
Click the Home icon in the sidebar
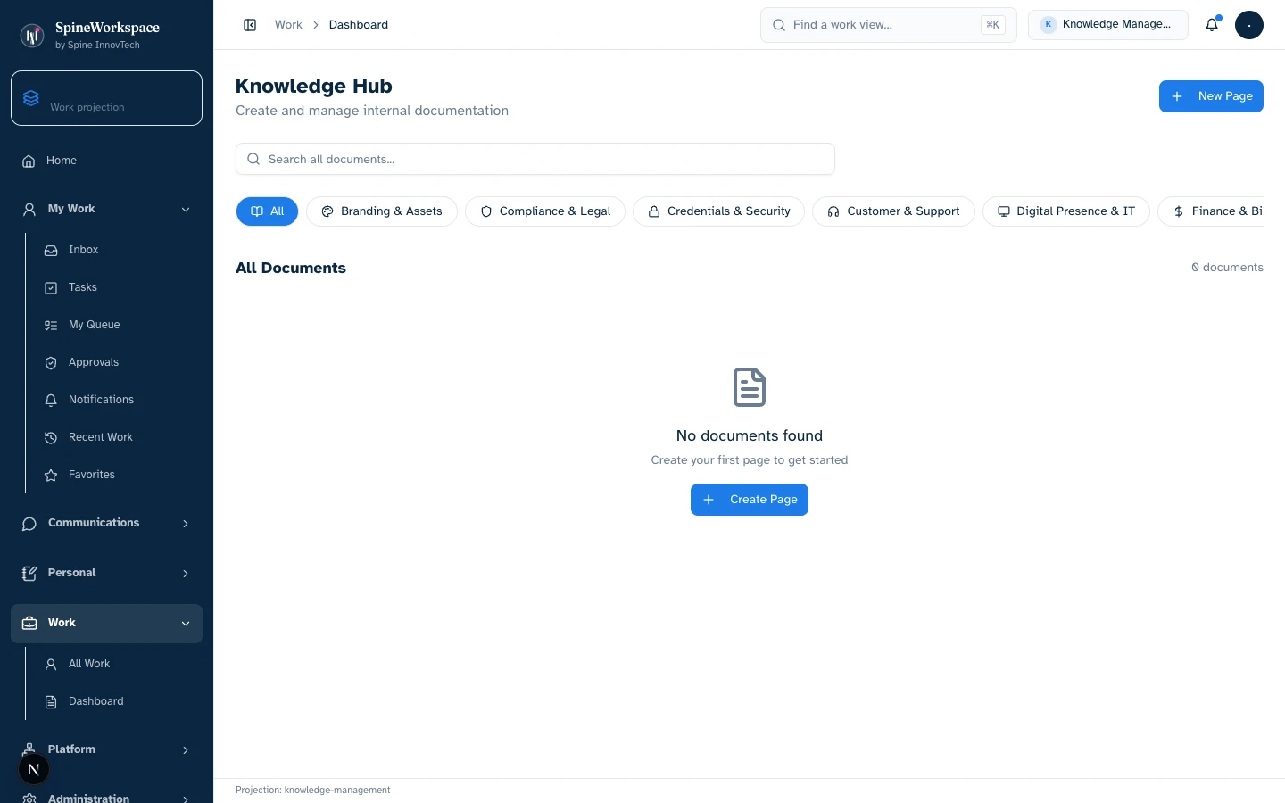(x=29, y=161)
